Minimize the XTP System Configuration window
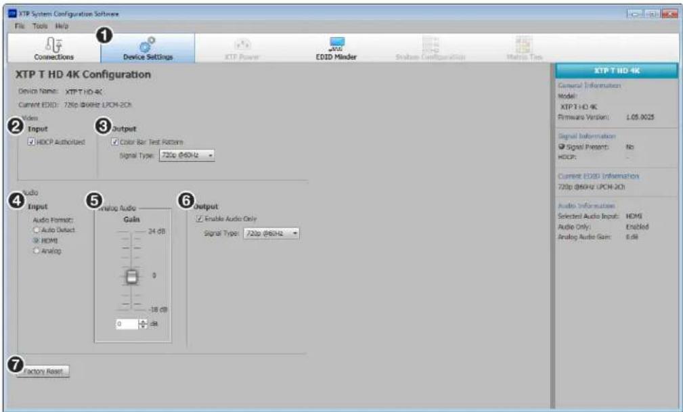683x412 pixels. [x=635, y=14]
